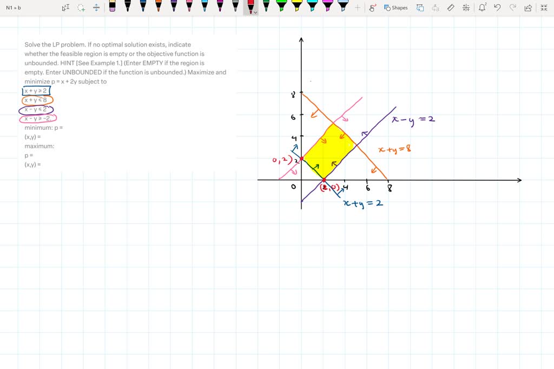Select the cyan highlighter
The width and height of the screenshot is (554, 369).
pos(312,6)
